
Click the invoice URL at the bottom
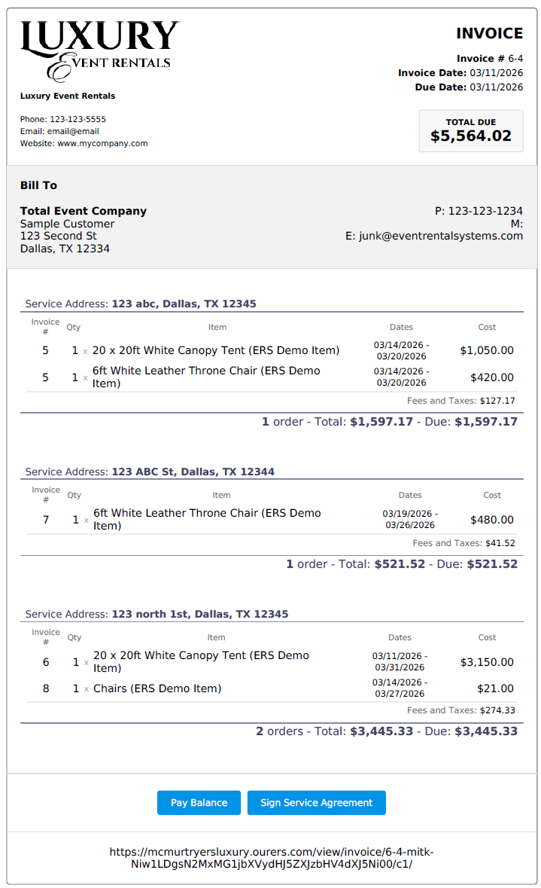click(x=271, y=858)
